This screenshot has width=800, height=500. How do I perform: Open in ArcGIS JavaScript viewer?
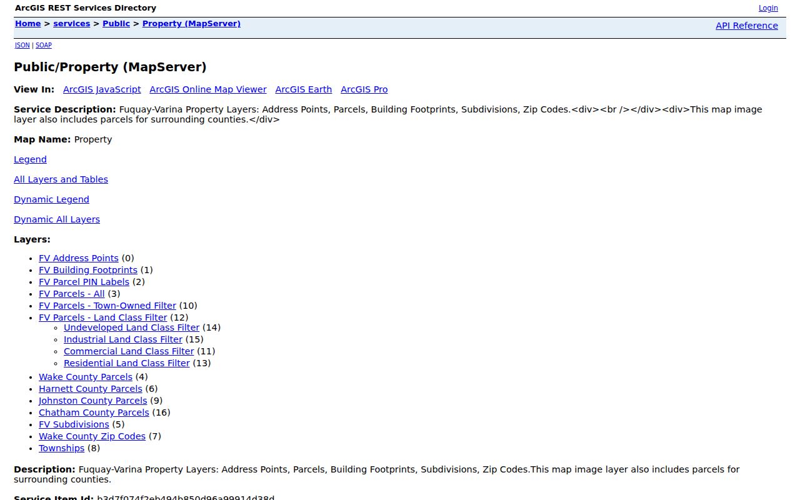click(x=102, y=89)
